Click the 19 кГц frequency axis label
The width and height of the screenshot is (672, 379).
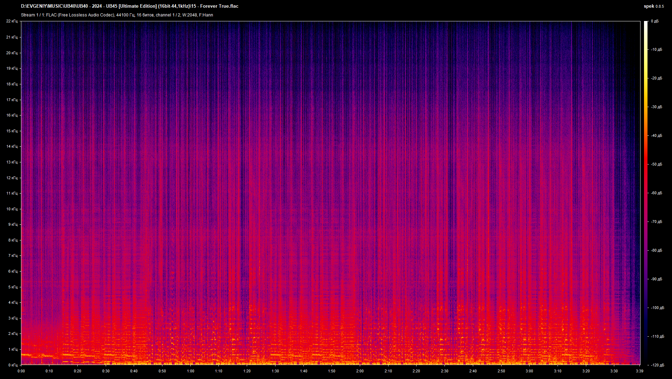(x=12, y=68)
